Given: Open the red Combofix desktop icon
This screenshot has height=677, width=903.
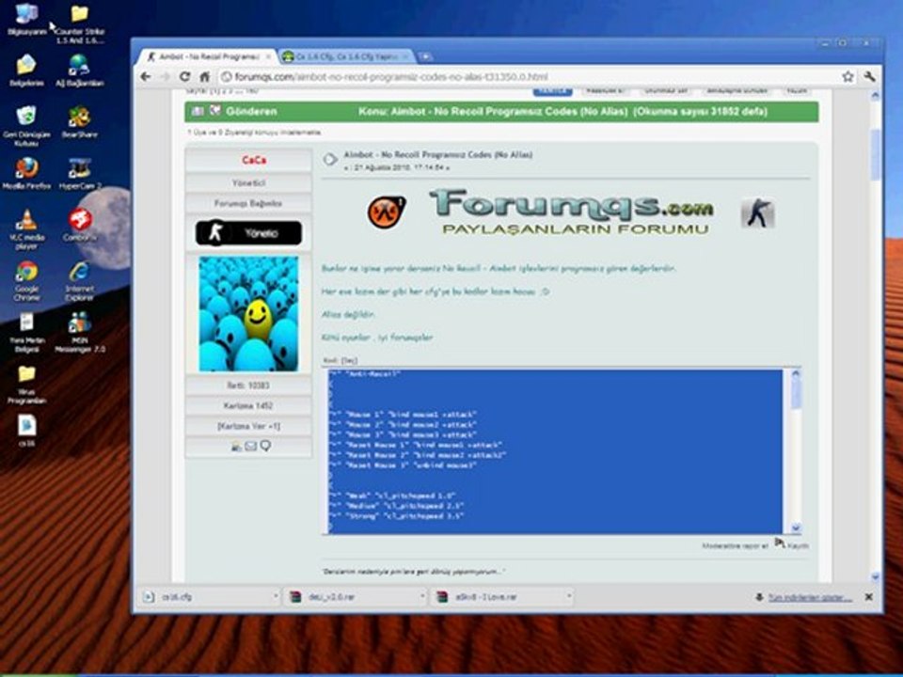Looking at the screenshot, I should click(79, 225).
